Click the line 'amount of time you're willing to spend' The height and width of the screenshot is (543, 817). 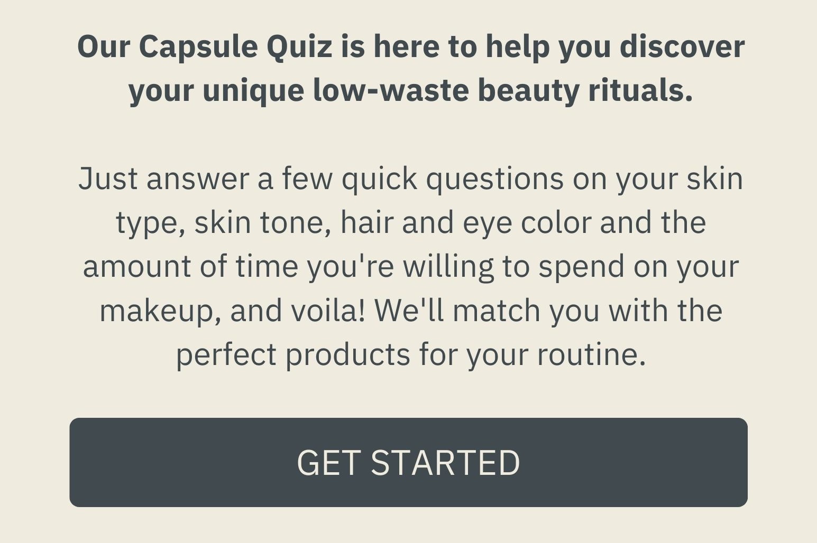coord(411,266)
